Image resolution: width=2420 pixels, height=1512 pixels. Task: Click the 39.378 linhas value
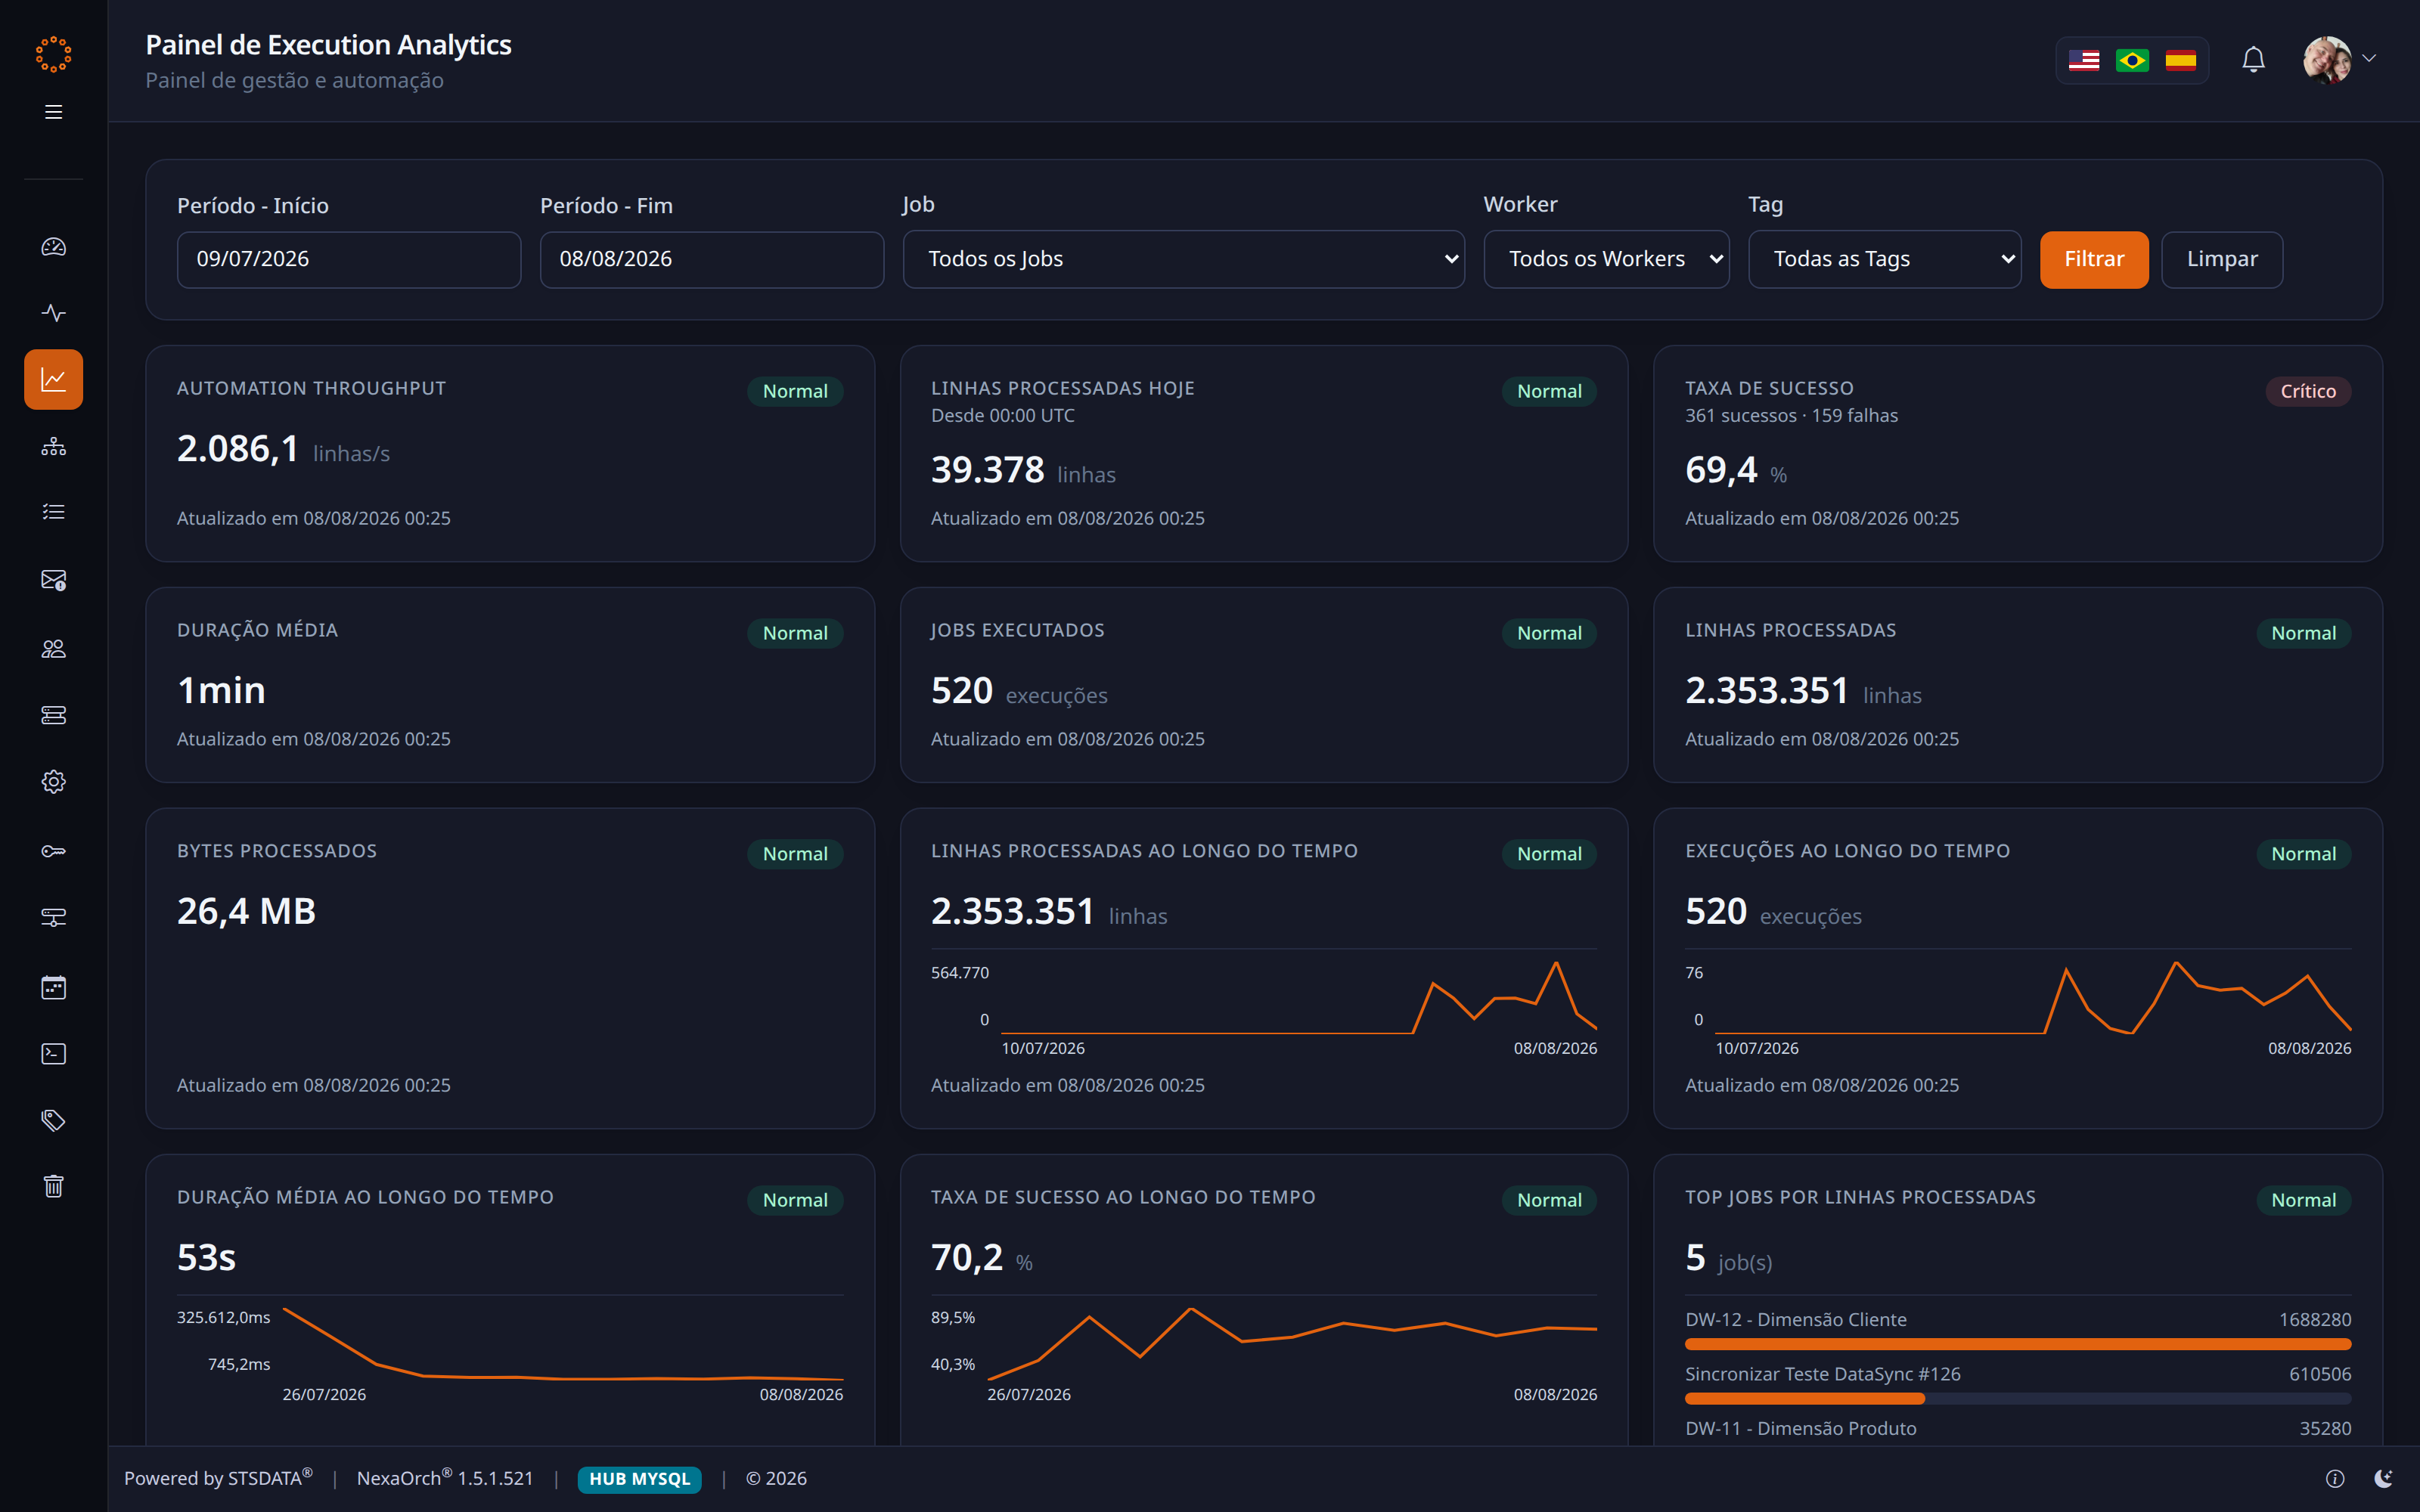[x=988, y=470]
